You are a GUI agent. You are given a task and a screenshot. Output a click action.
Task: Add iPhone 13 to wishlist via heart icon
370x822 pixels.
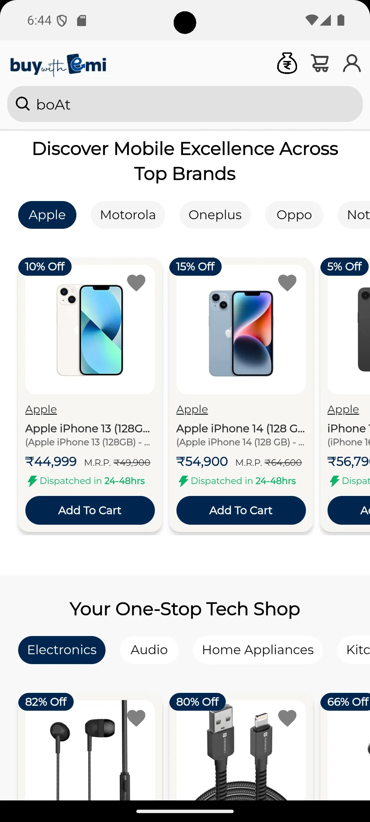pyautogui.click(x=136, y=282)
